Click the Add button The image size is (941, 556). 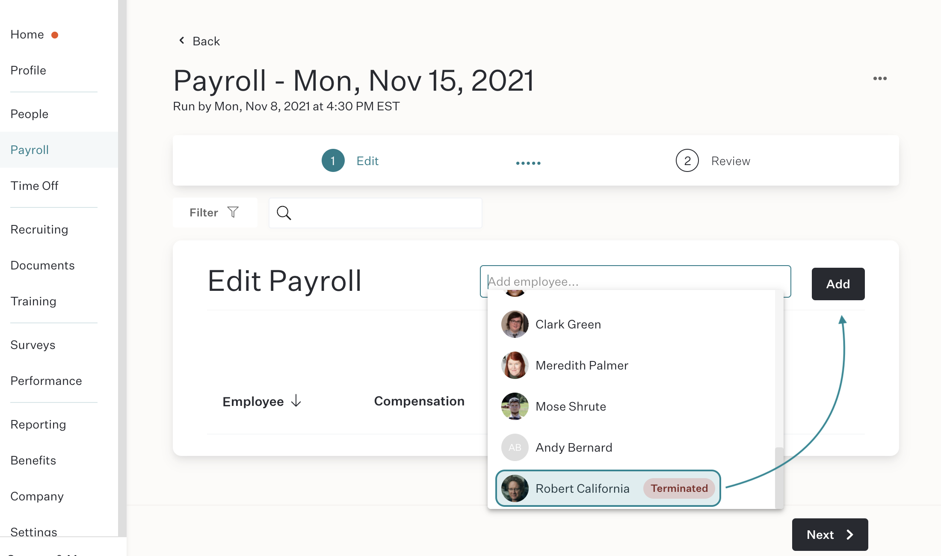coord(838,284)
